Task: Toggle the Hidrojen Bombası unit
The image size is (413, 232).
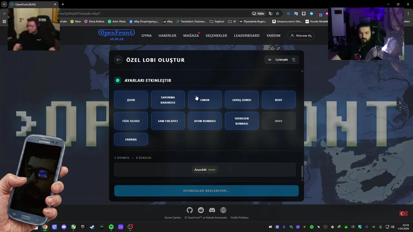Action: point(242,121)
